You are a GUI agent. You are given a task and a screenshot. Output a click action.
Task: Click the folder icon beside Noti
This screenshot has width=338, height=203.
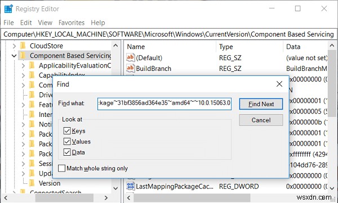(x=32, y=124)
